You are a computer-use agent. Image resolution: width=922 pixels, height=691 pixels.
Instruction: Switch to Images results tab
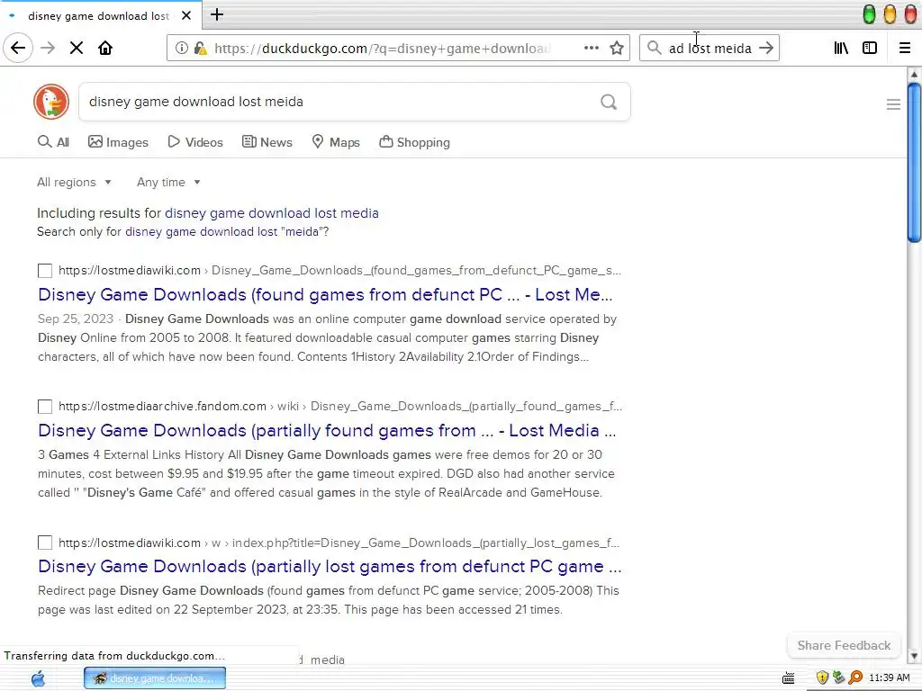pyautogui.click(x=118, y=142)
